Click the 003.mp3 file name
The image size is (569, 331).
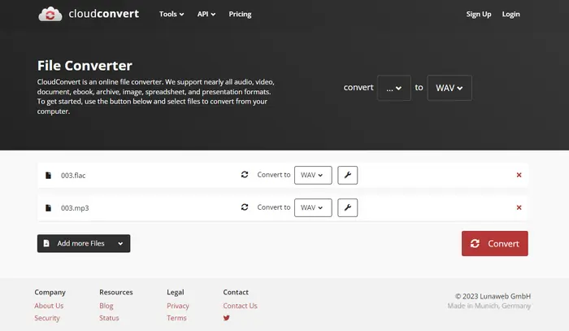pos(75,208)
